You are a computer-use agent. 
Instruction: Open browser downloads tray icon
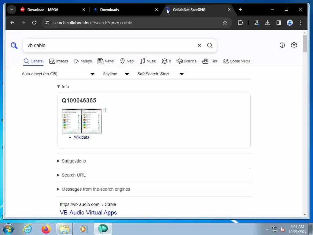pos(268,23)
